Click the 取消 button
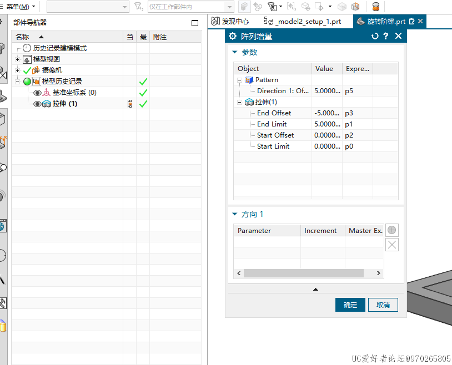 point(383,305)
